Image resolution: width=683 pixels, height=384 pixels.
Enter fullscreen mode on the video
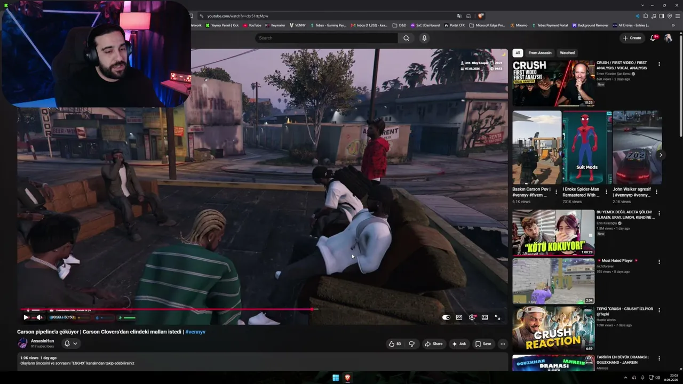(497, 317)
